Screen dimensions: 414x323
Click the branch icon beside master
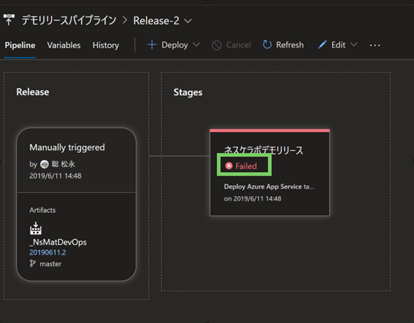click(x=32, y=263)
